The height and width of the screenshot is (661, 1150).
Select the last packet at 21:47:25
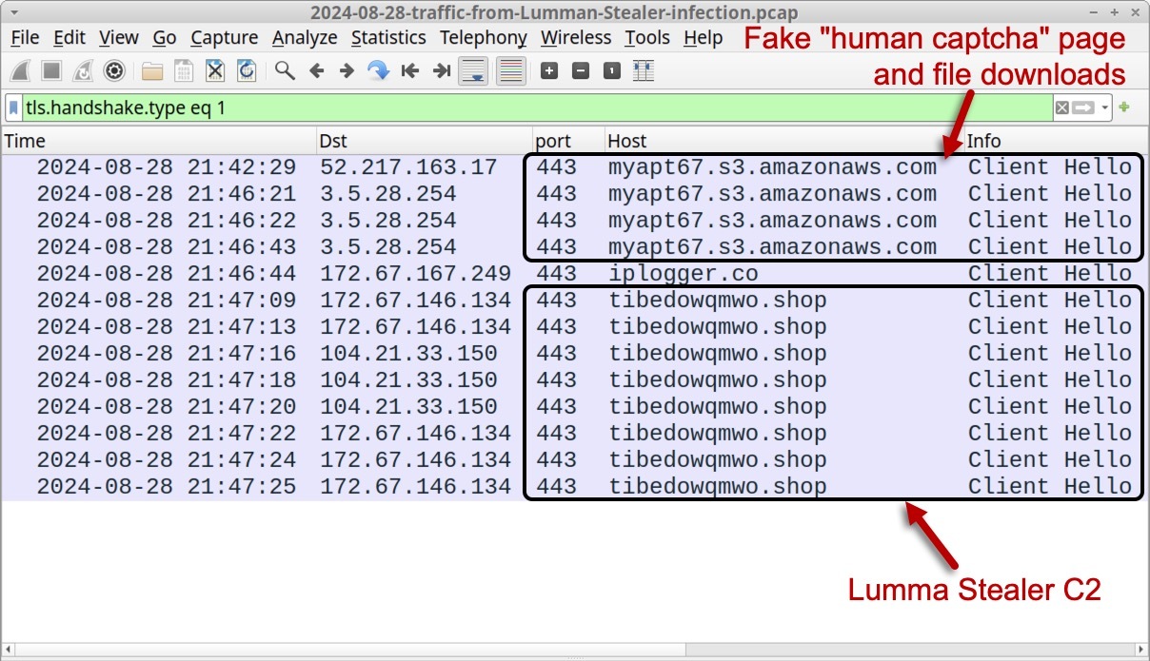[x=575, y=487]
